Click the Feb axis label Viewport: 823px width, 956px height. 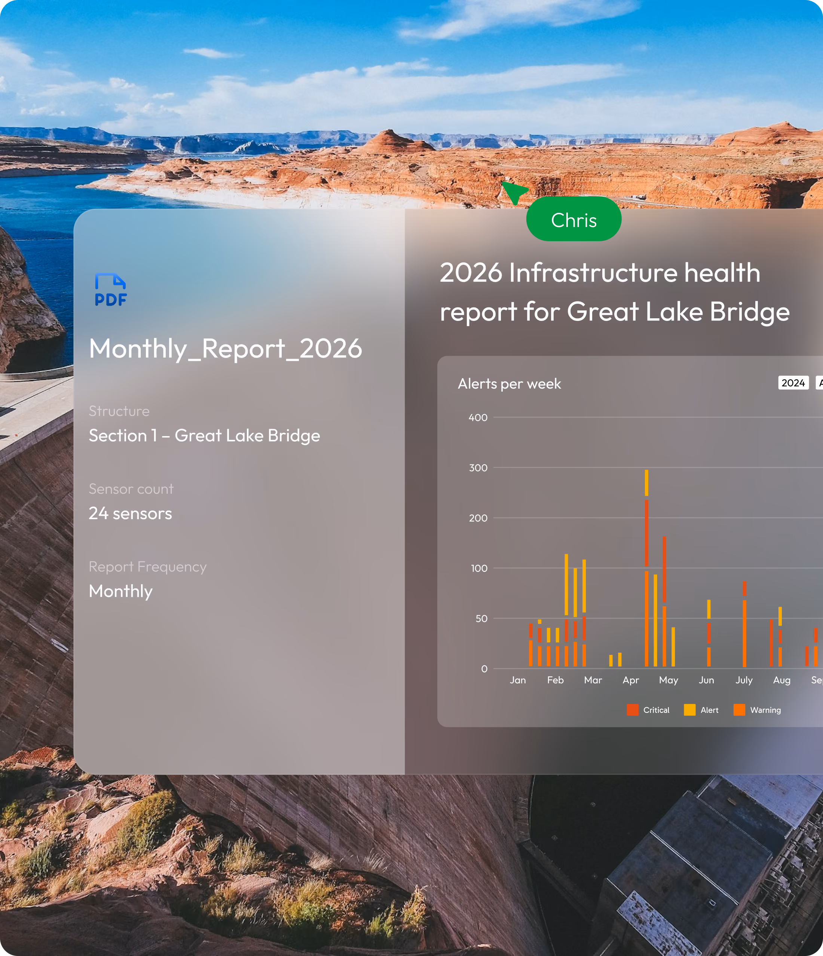[x=555, y=680]
